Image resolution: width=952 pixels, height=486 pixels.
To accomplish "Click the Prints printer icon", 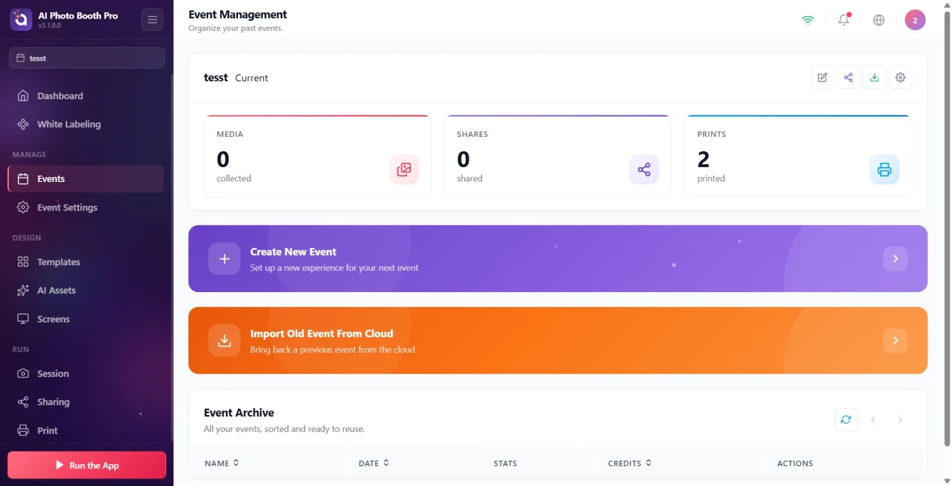I will [885, 170].
